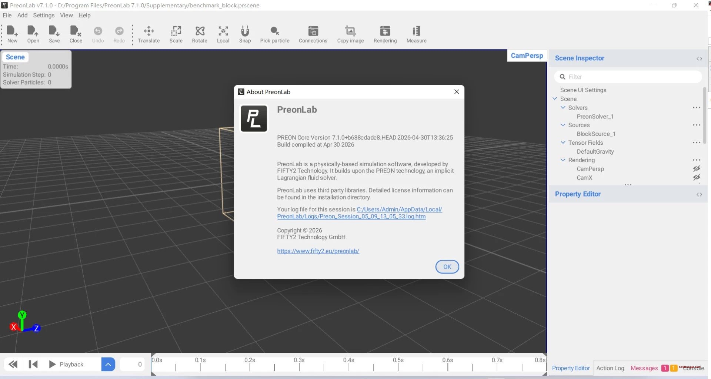Jump to first frame button

pyautogui.click(x=33, y=364)
